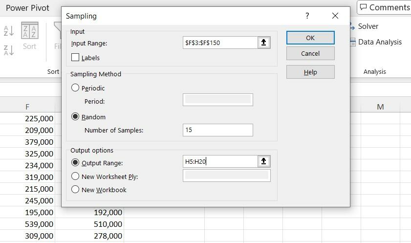Click the dialog question mark help icon
Screen dimensions: 411x243
(307, 16)
